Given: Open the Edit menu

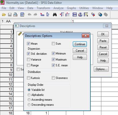Looking at the screenshot, I should [12, 8].
